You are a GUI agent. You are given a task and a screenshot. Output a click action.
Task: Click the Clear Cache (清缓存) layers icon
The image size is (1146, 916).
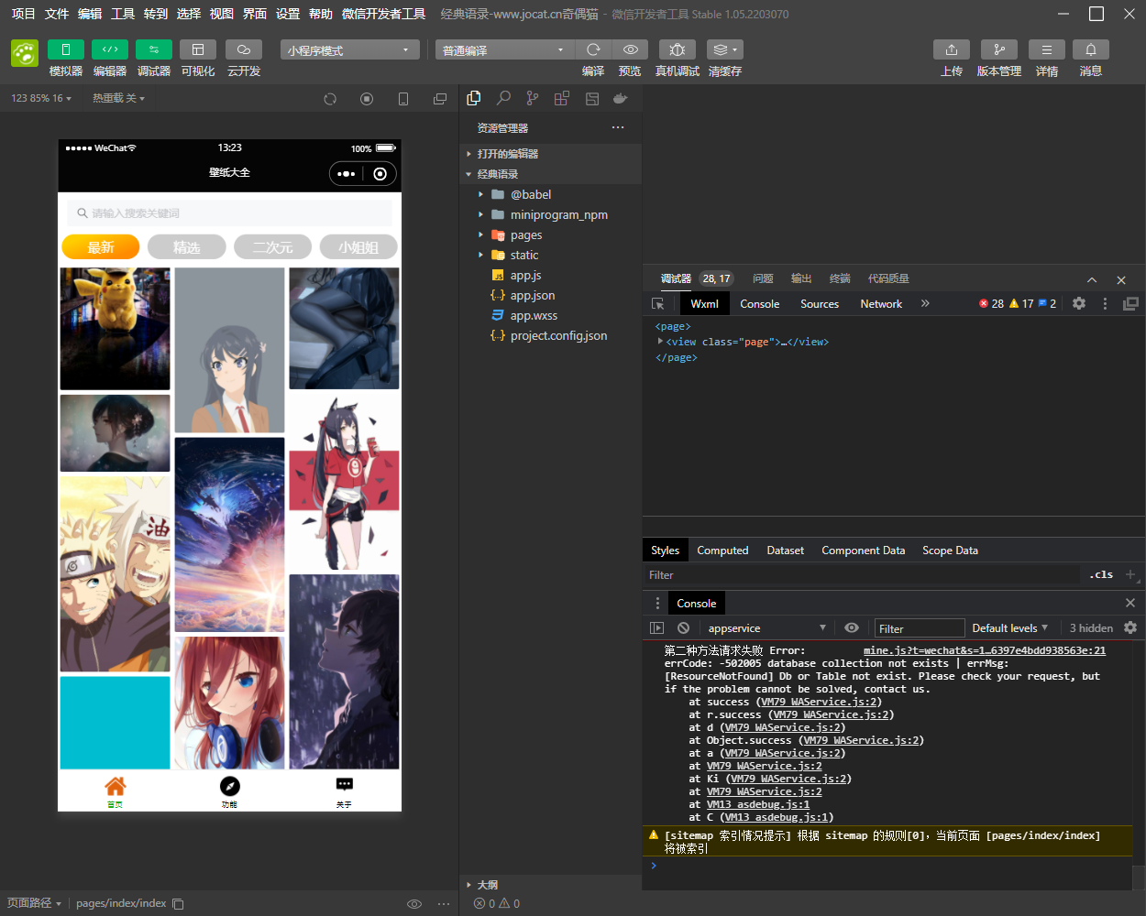(724, 49)
